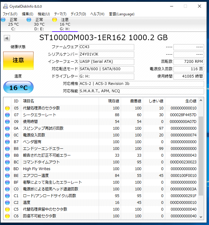Click the yellow status circle for disk G: H:
The width and height of the screenshot is (209, 225).
[x=55, y=20]
